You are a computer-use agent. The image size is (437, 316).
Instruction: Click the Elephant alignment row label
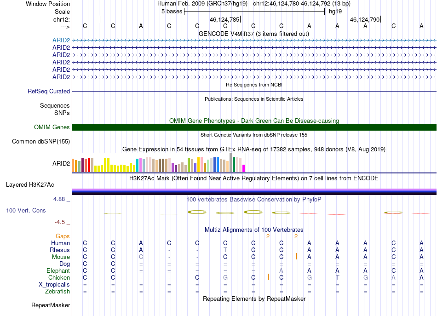click(x=58, y=270)
